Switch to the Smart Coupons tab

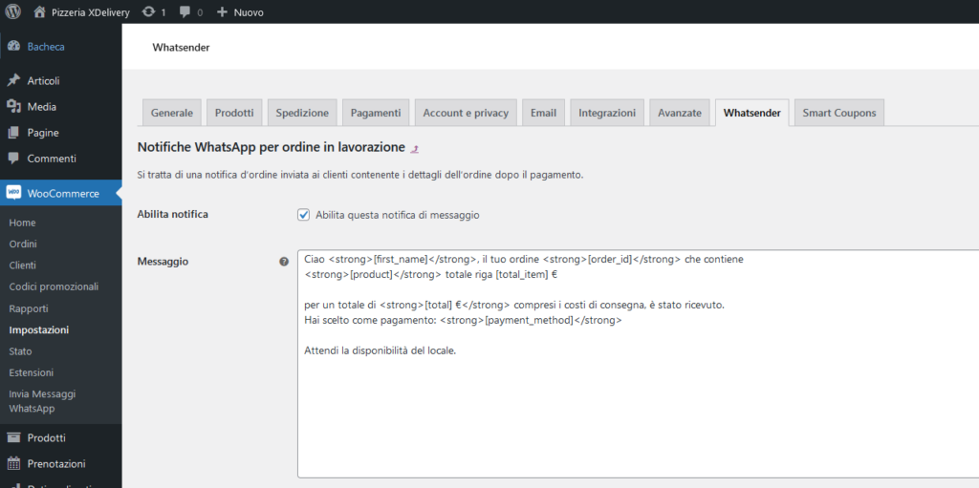[839, 113]
